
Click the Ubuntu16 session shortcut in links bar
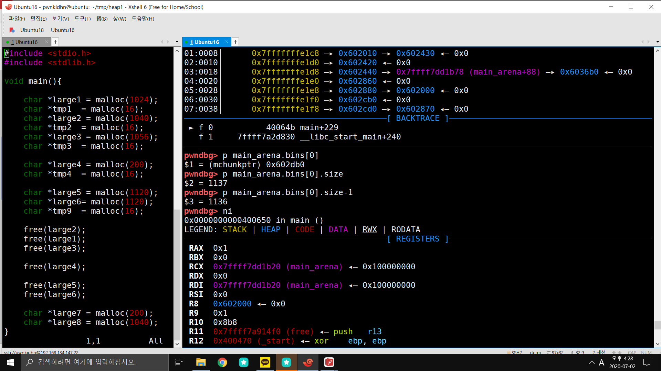tap(63, 30)
